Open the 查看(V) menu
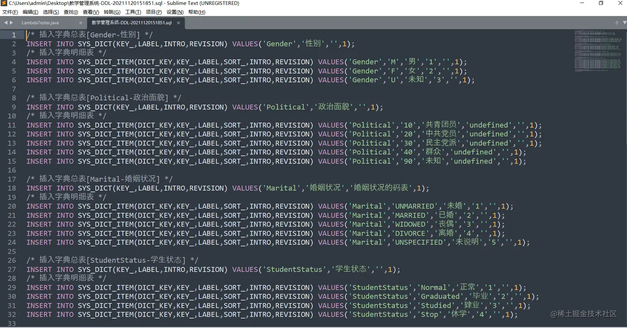The width and height of the screenshot is (627, 328). point(91,12)
